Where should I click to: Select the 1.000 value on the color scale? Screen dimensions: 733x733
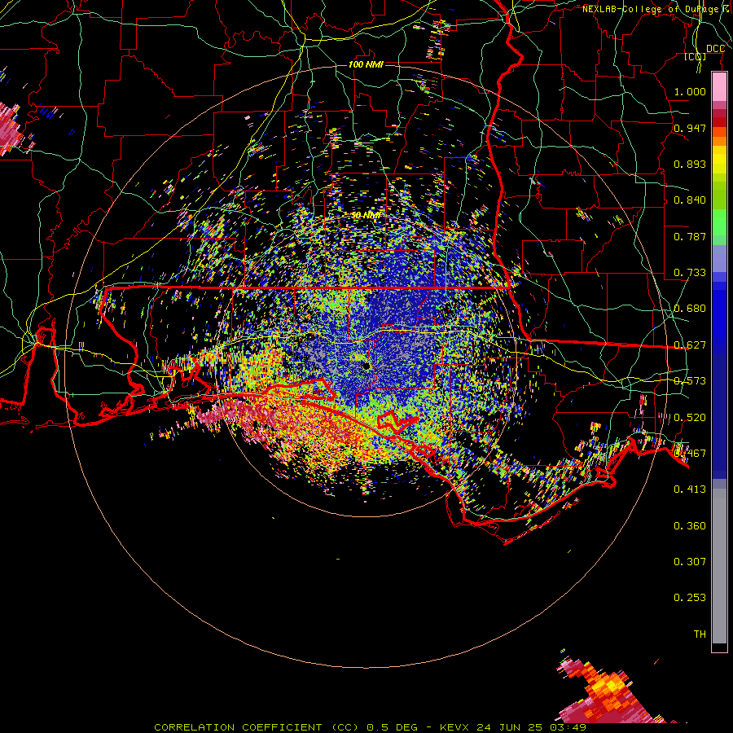[x=690, y=91]
